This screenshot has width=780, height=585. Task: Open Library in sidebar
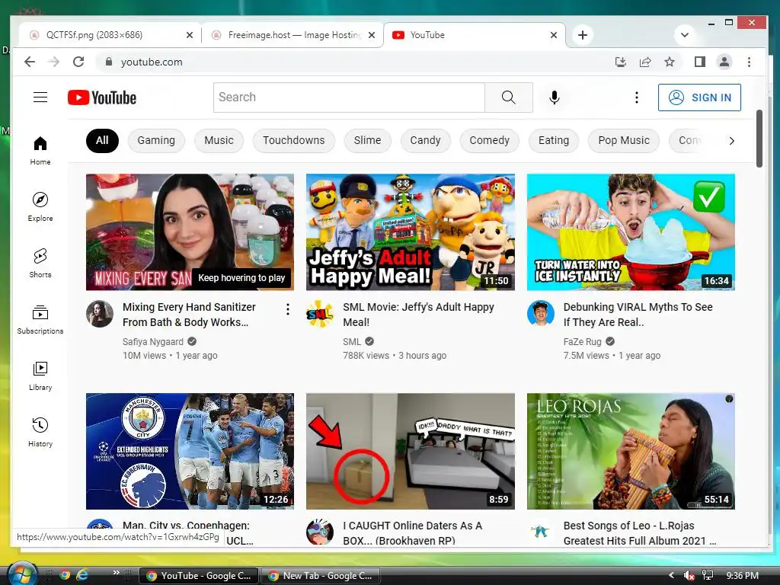[40, 376]
